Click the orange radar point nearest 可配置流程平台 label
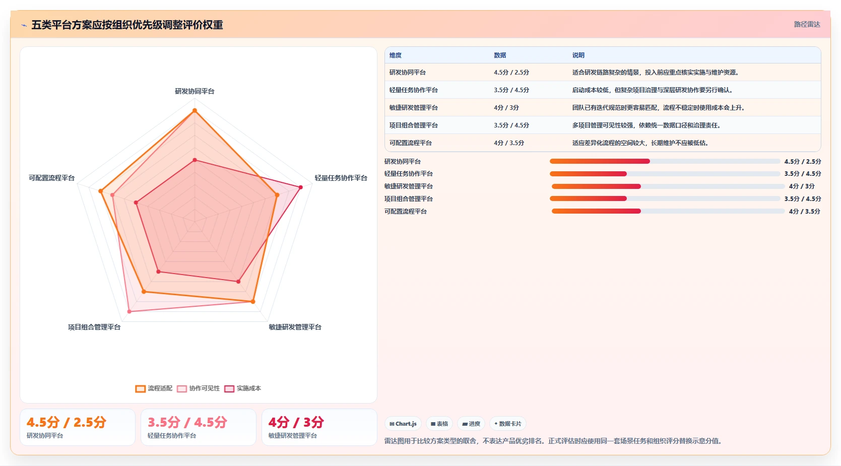 click(101, 191)
